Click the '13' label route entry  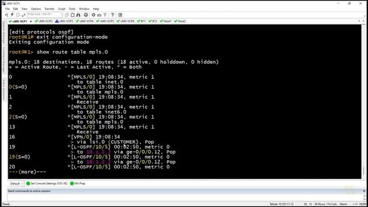[12, 127]
